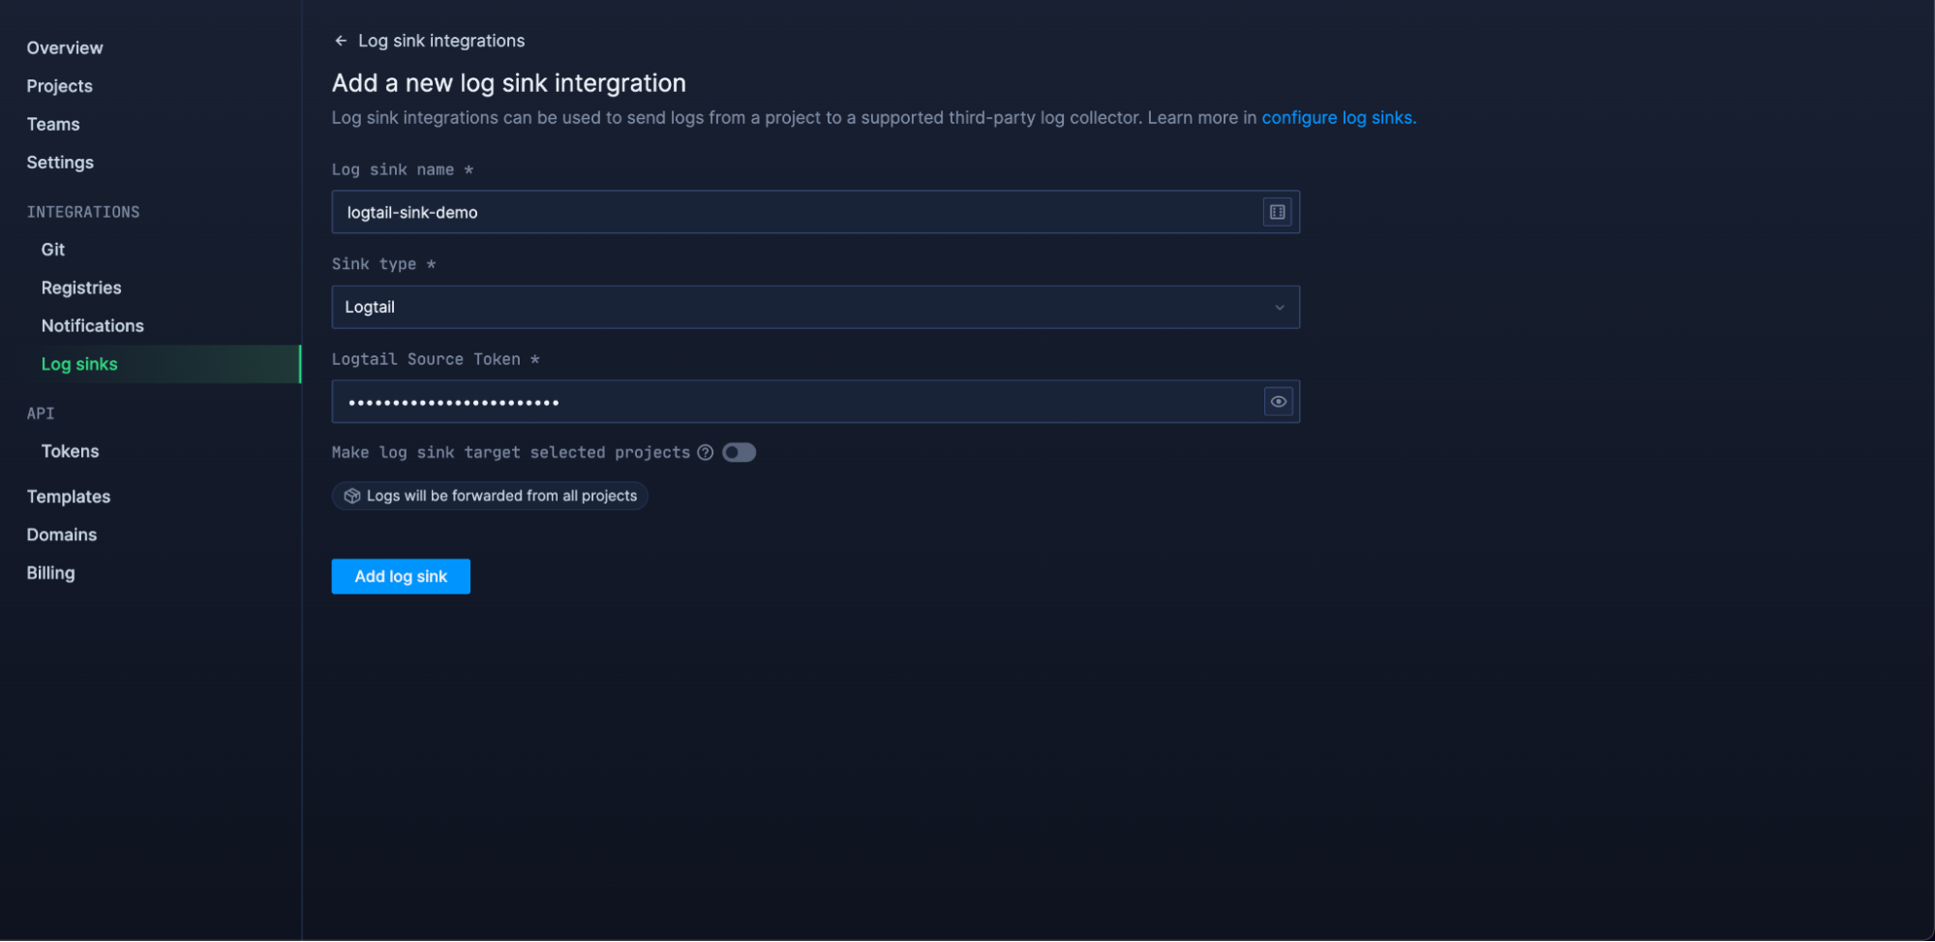Viewport: 1935px width, 942px height.
Task: Open the Billing page
Action: point(50,573)
